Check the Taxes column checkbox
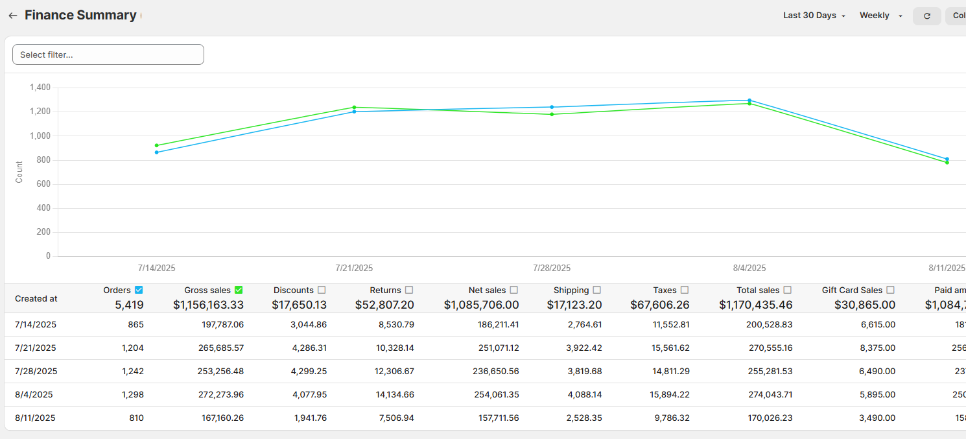This screenshot has width=966, height=439. (x=685, y=290)
